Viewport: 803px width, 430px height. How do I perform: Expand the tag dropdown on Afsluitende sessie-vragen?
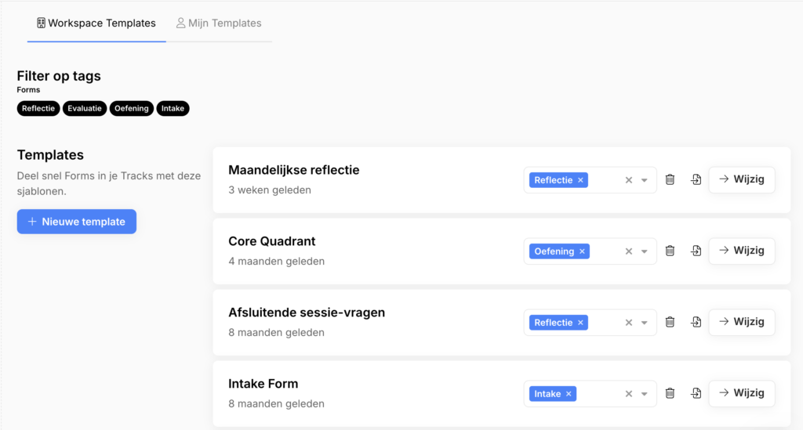(x=645, y=323)
